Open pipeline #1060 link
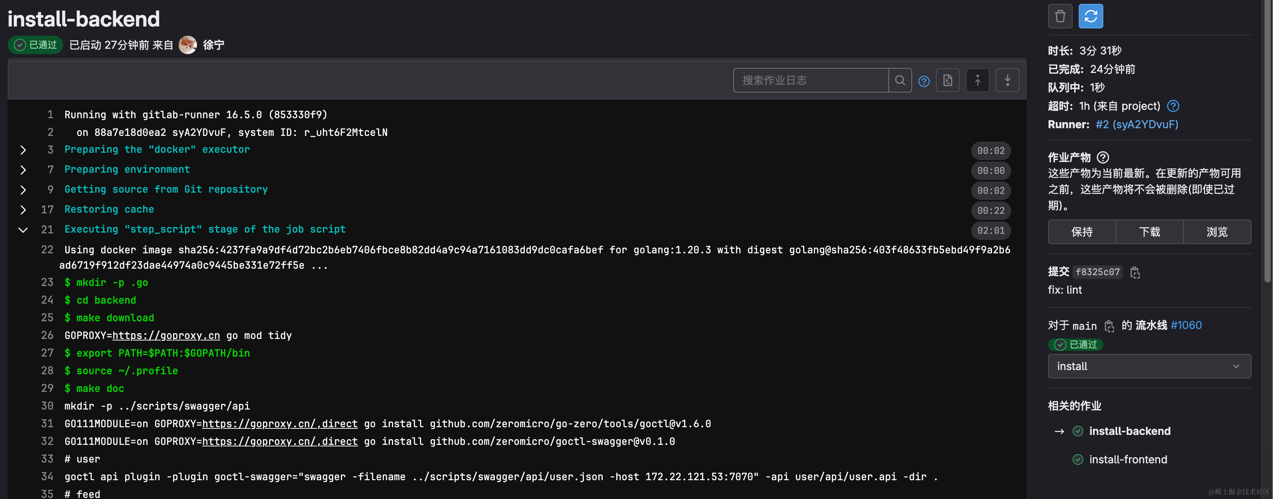The width and height of the screenshot is (1273, 499). coord(1185,325)
